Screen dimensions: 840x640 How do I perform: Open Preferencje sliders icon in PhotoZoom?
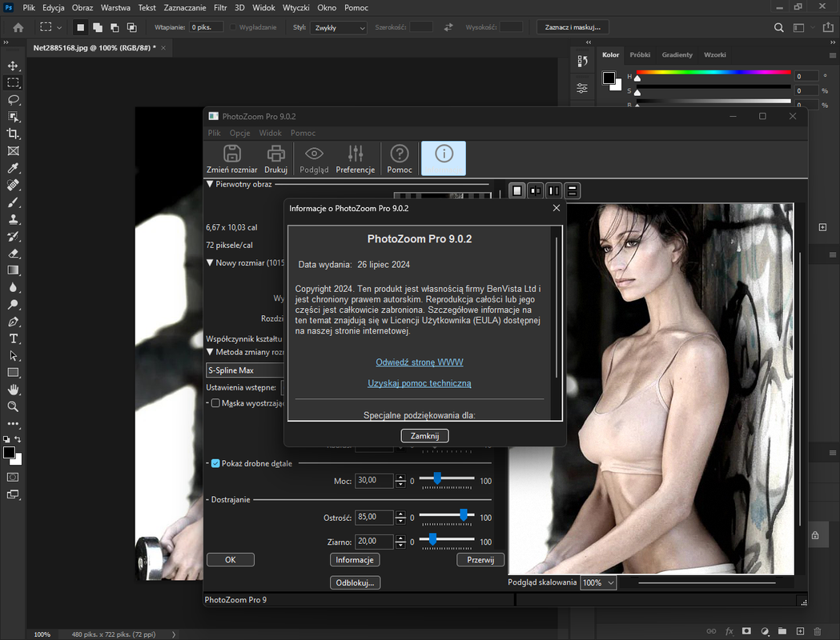(x=356, y=159)
